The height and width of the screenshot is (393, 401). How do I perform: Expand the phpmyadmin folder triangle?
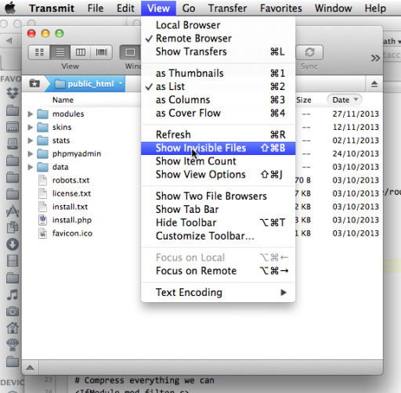coord(31,153)
